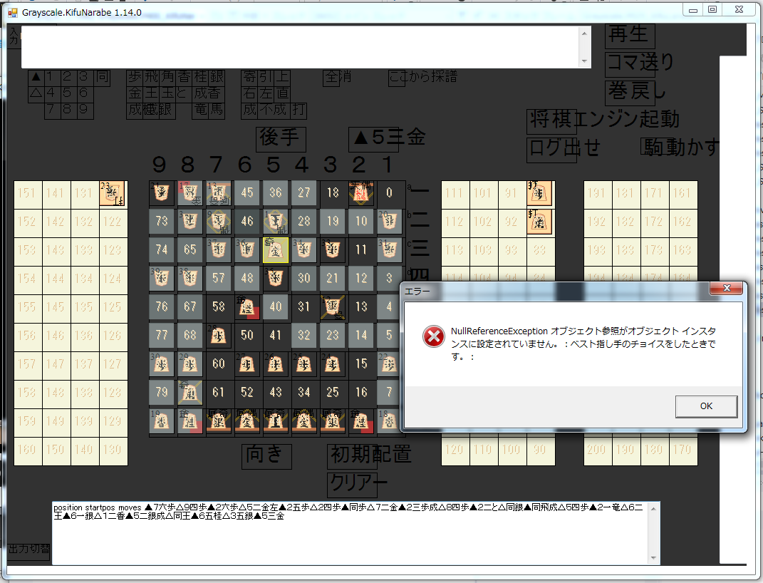Dismiss the error dialog with OK
This screenshot has height=583, width=763.
pos(706,406)
